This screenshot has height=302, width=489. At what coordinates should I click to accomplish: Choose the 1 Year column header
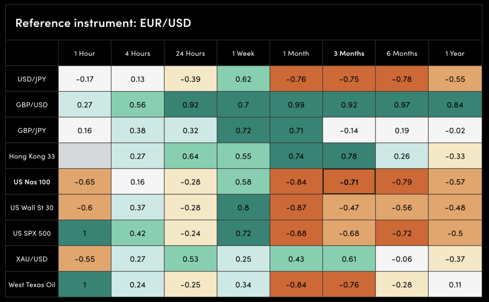point(454,54)
